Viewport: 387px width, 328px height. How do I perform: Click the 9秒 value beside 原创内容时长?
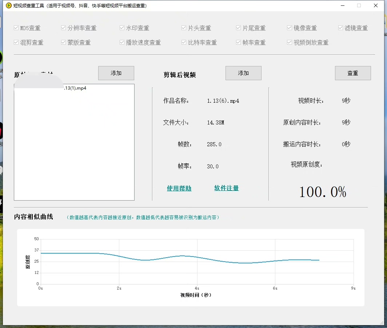pyautogui.click(x=346, y=122)
